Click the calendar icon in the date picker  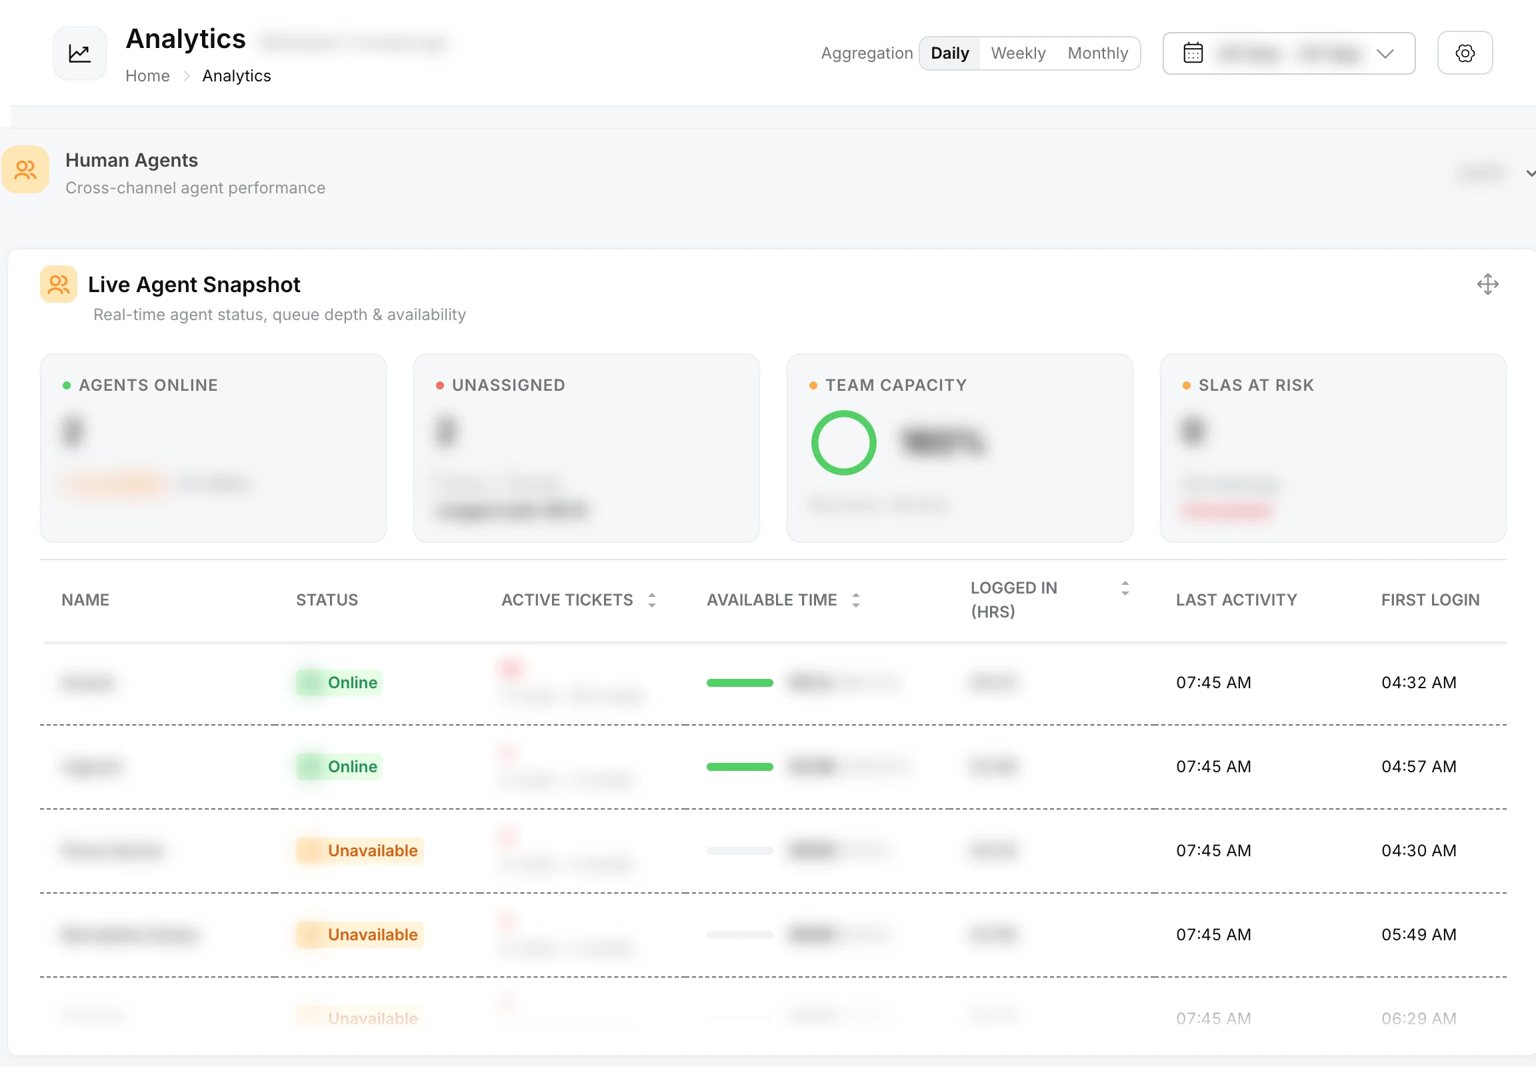(x=1193, y=53)
